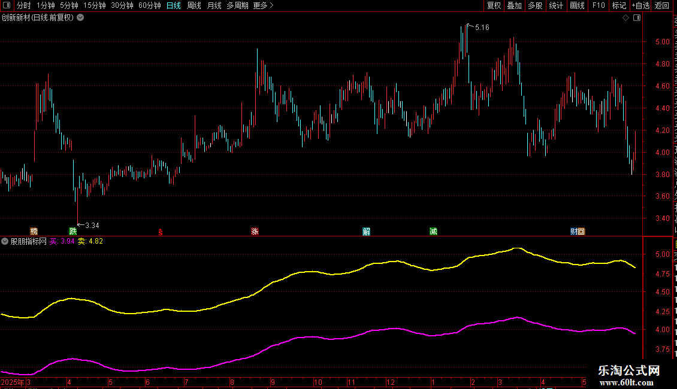Open the blue 财 financial report marker
This screenshot has height=389, width=677.
(x=574, y=232)
